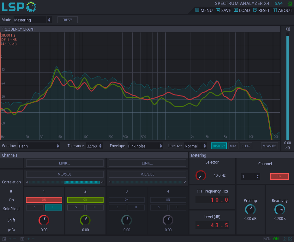Open the Envelope dropdown showing Pink noise
Viewport: 294px width, 242px height.
coord(145,146)
